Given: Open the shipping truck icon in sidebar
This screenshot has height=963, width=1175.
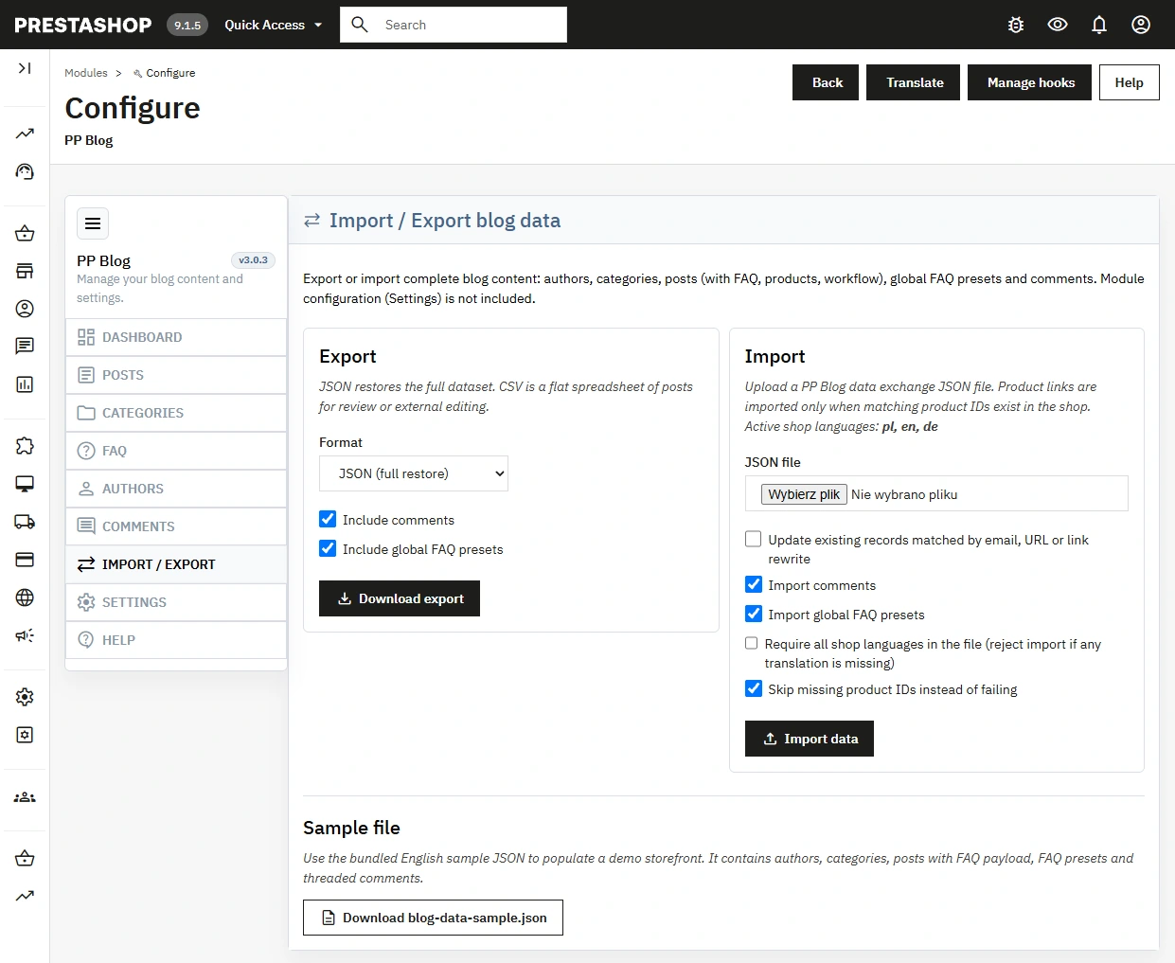Looking at the screenshot, I should 25,522.
